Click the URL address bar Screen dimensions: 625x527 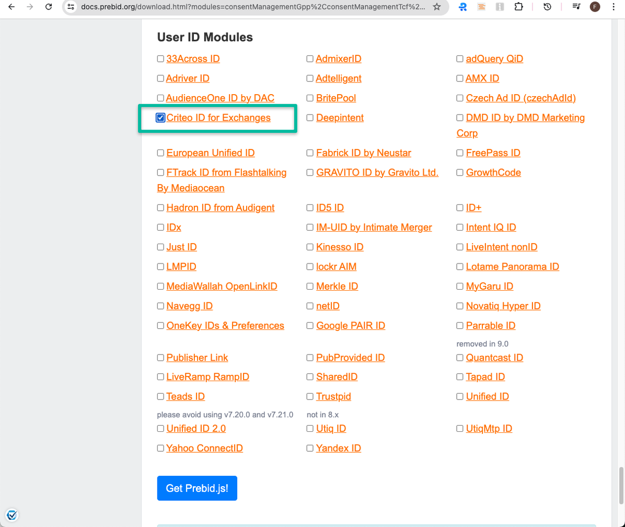tap(253, 7)
